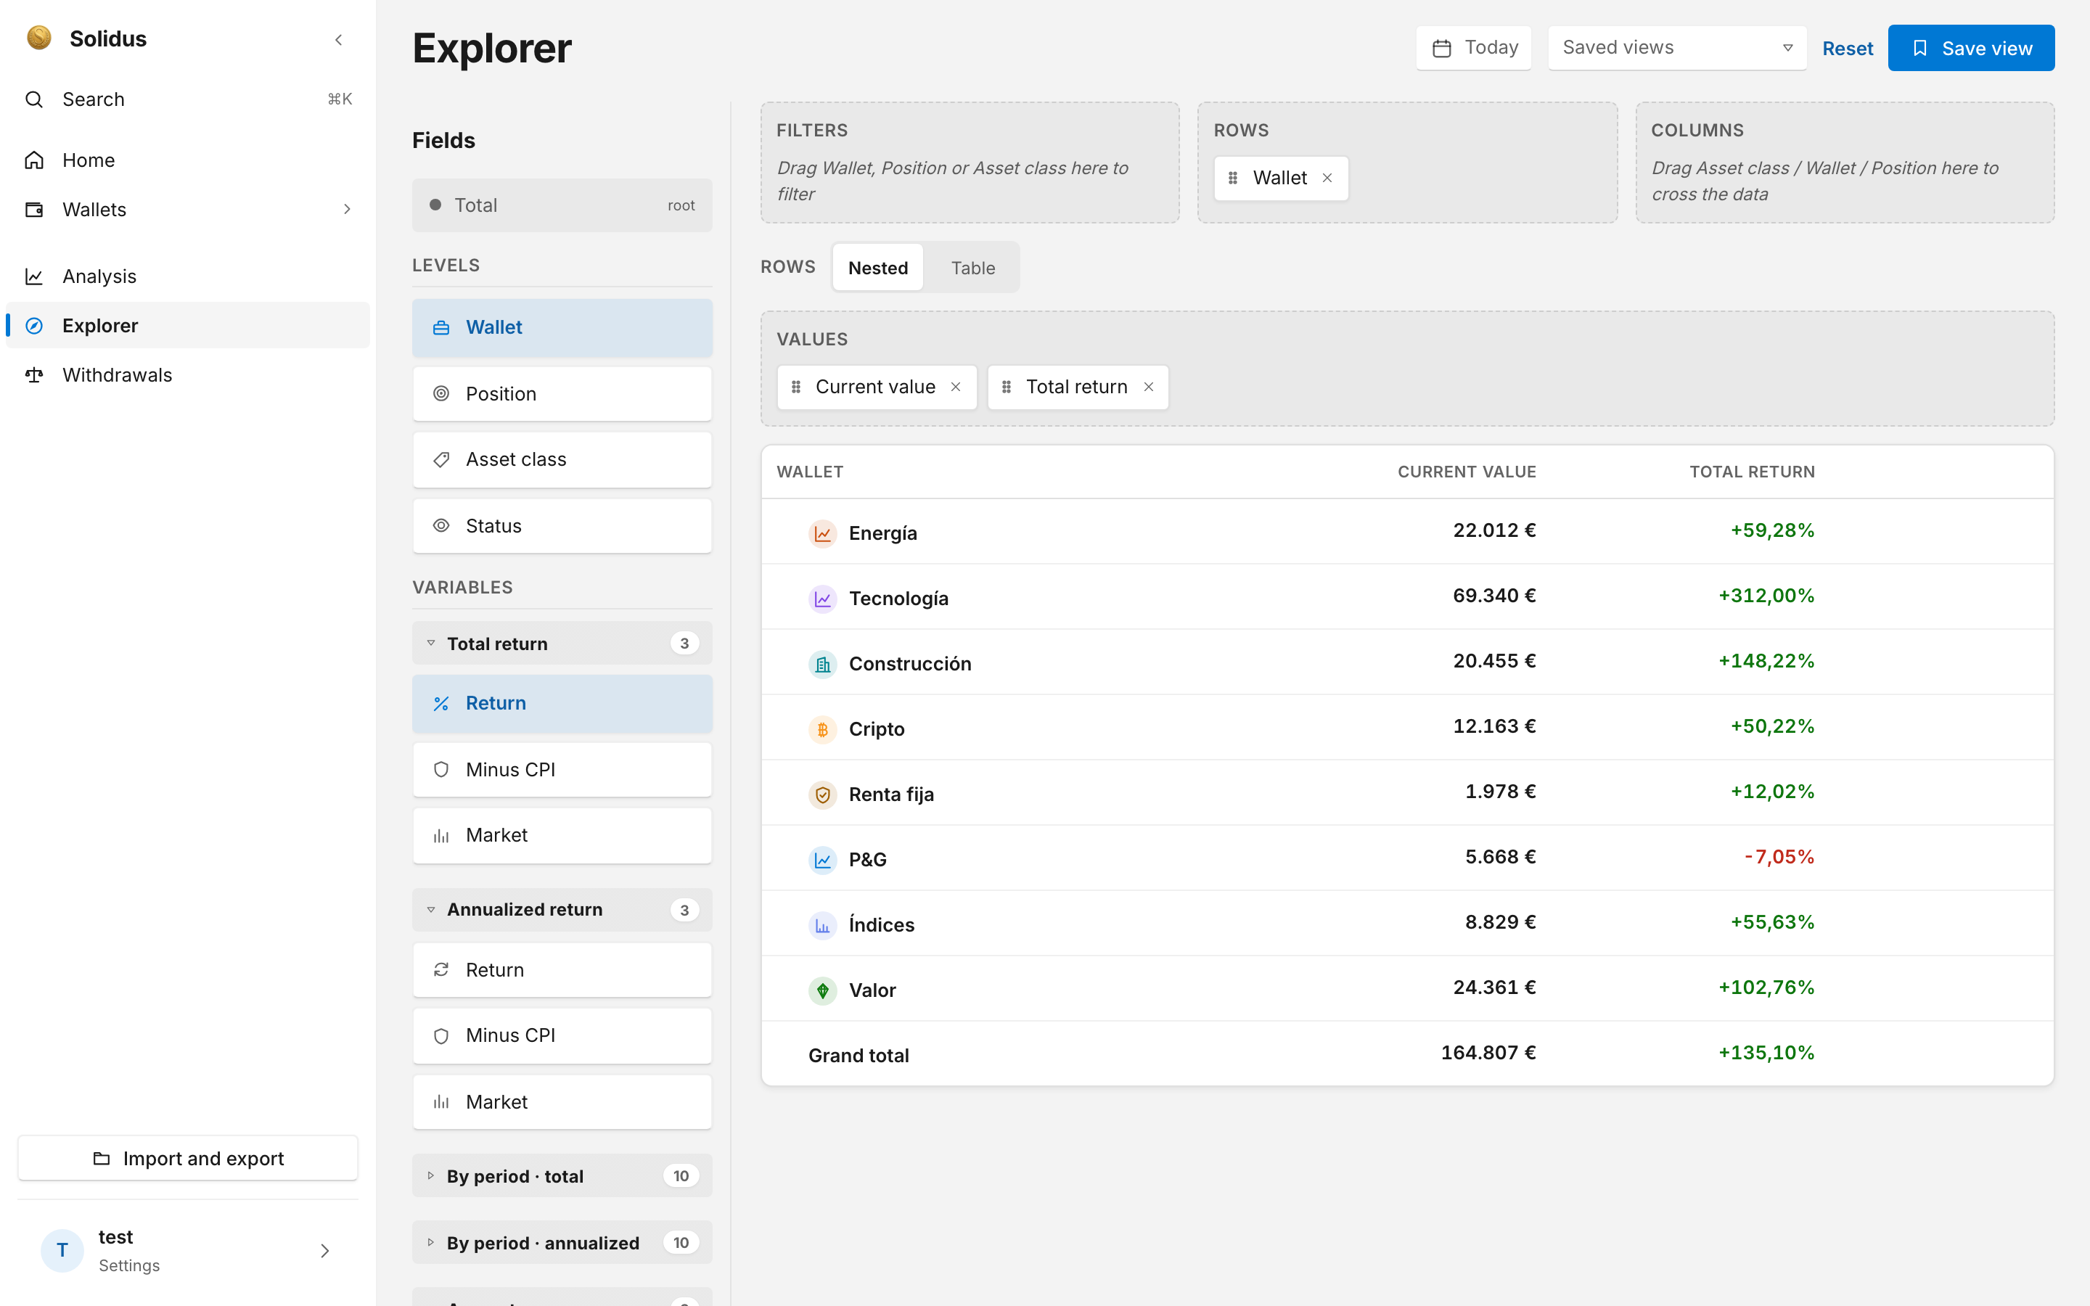Click the Construcción building icon

pyautogui.click(x=822, y=663)
